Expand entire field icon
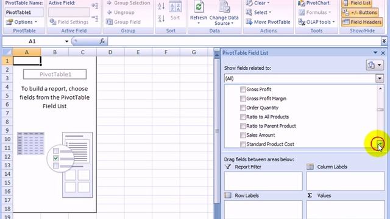 95,6
